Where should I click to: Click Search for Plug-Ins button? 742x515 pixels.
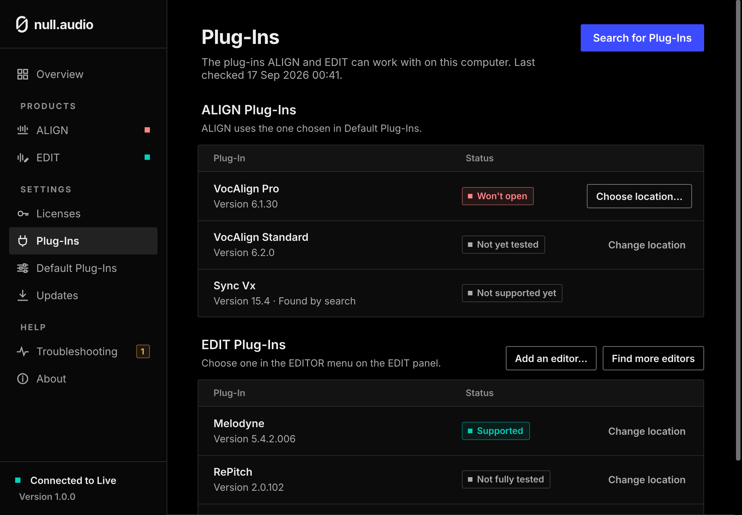(x=642, y=38)
